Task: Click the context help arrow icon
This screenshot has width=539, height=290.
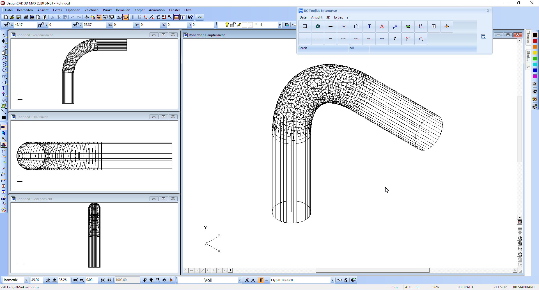Action: pyautogui.click(x=190, y=17)
